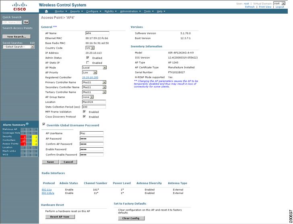
Task: Click the Save button
Action: (x=50, y=162)
